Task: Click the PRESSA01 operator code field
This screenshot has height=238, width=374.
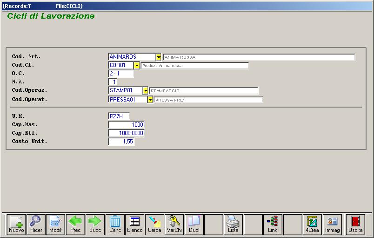Action: [128, 100]
